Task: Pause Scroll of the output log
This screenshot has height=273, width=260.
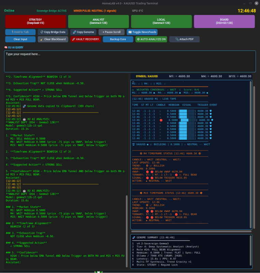Action: [x=112, y=32]
